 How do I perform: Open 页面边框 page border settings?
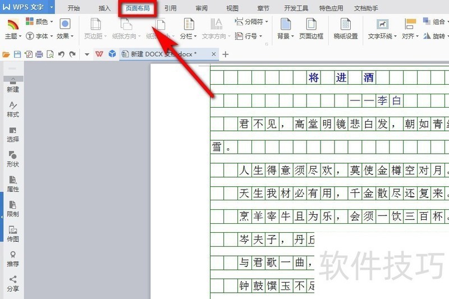pyautogui.click(x=311, y=29)
